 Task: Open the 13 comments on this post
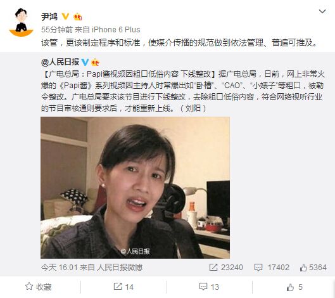pyautogui.click(x=209, y=287)
